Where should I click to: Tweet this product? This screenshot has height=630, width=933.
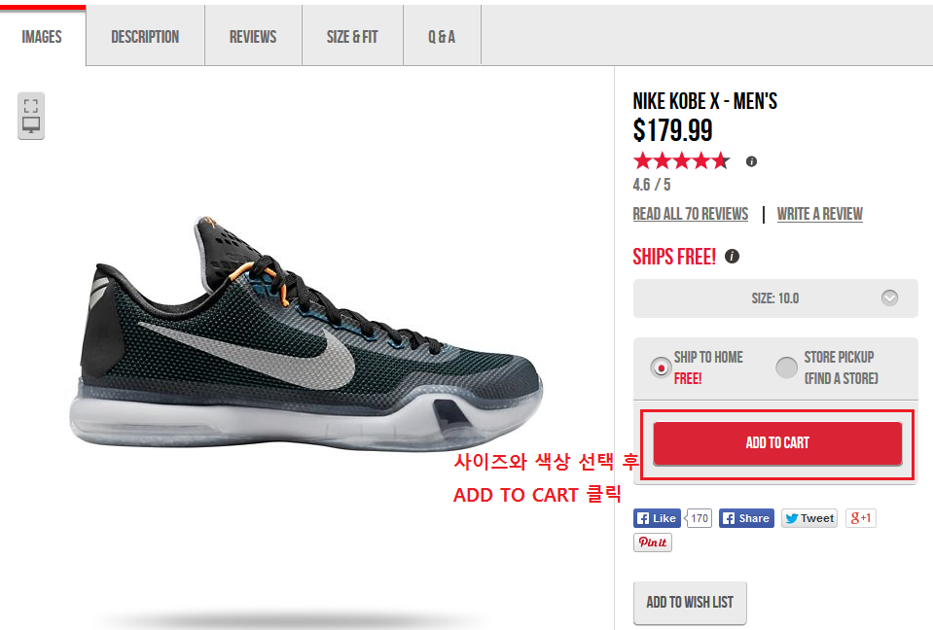coord(809,518)
